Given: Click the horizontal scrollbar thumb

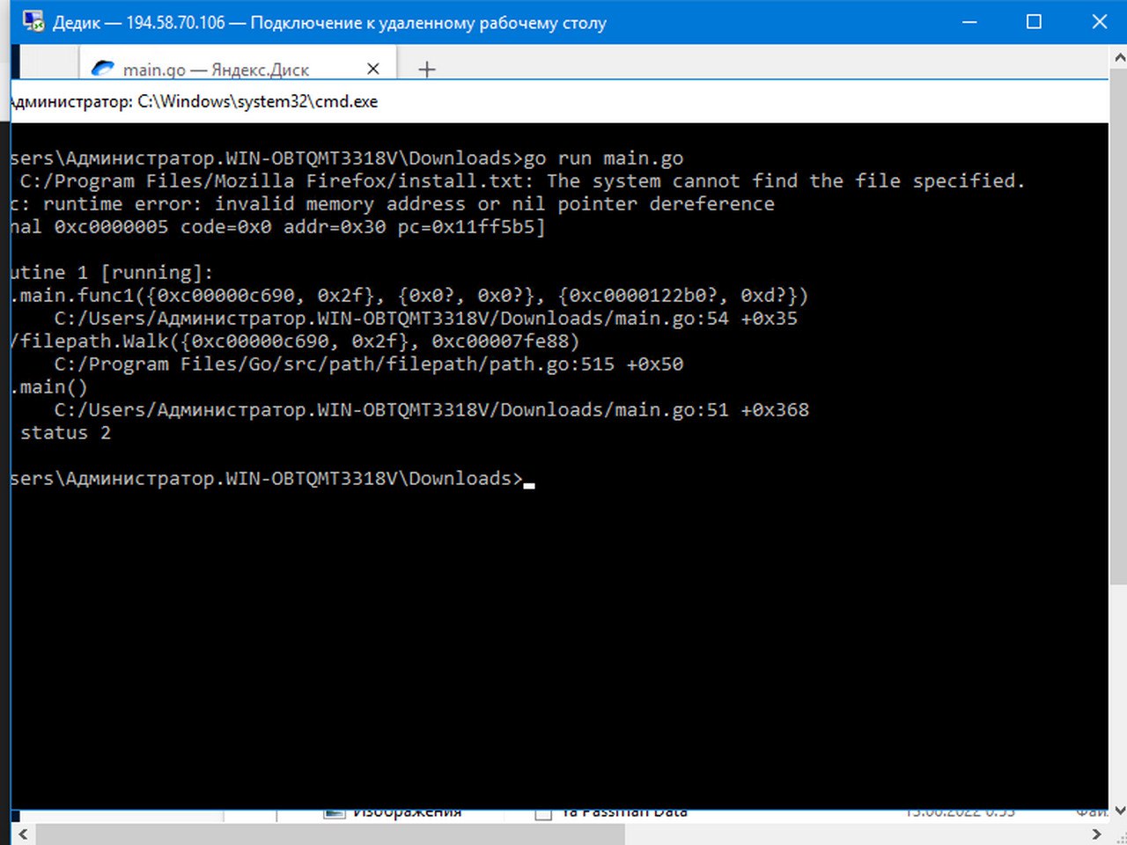Looking at the screenshot, I should click(x=329, y=834).
